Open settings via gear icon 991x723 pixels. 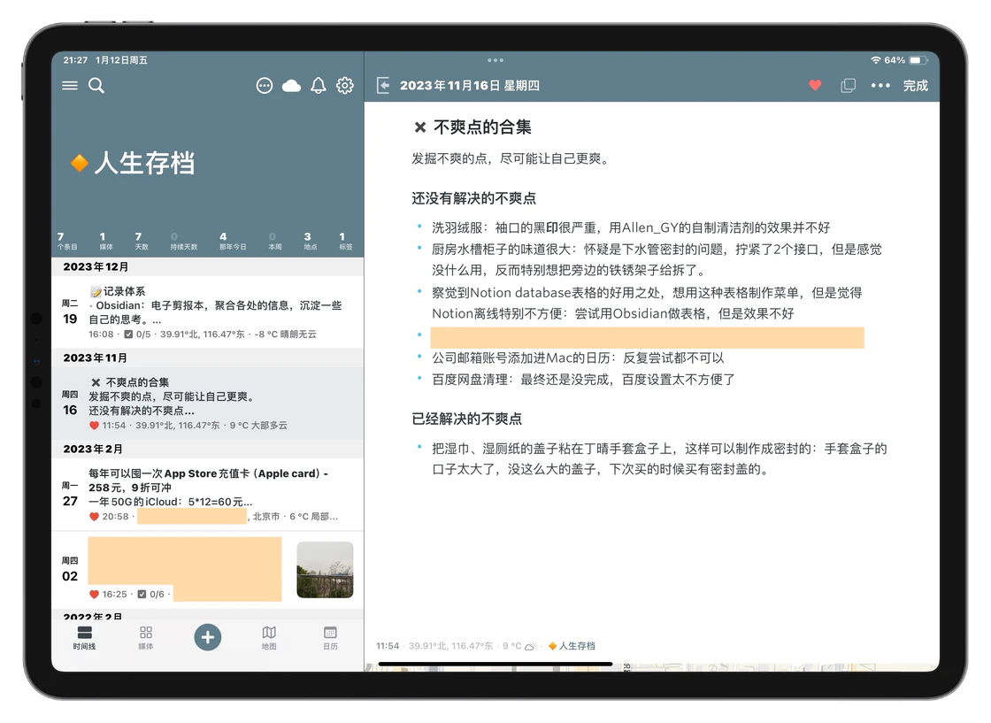[x=345, y=86]
